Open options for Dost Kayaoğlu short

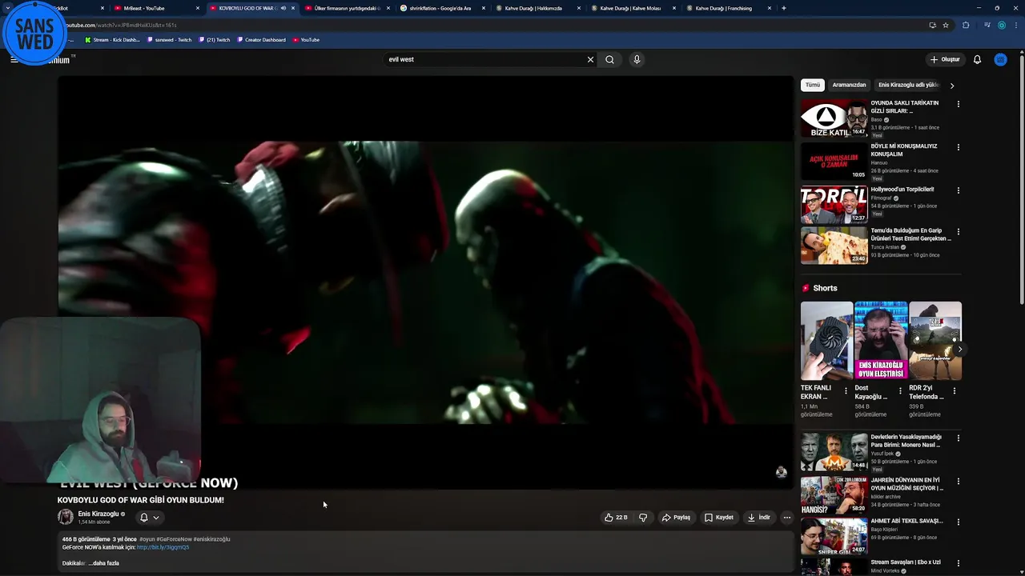point(900,391)
